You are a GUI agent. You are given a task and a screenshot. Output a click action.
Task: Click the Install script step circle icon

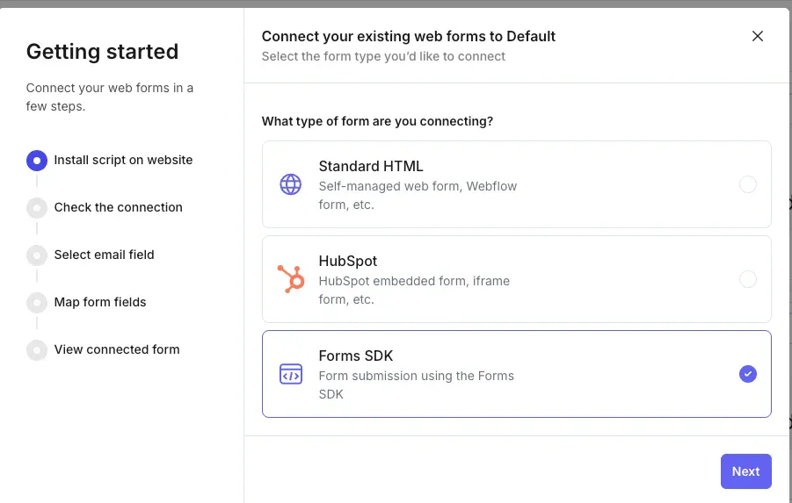click(x=37, y=161)
